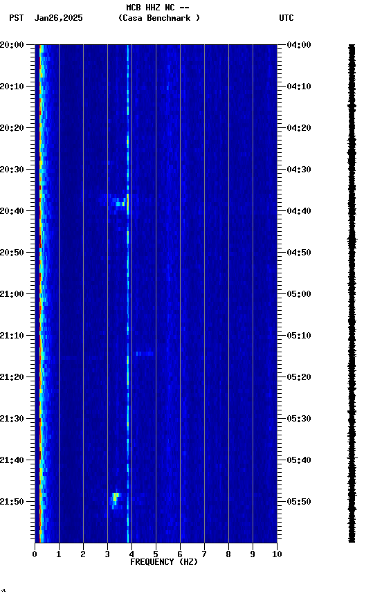Click the PST time label "20:20"
The image size is (382, 598).
12,128
